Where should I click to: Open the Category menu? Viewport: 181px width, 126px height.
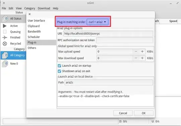coord(30,8)
